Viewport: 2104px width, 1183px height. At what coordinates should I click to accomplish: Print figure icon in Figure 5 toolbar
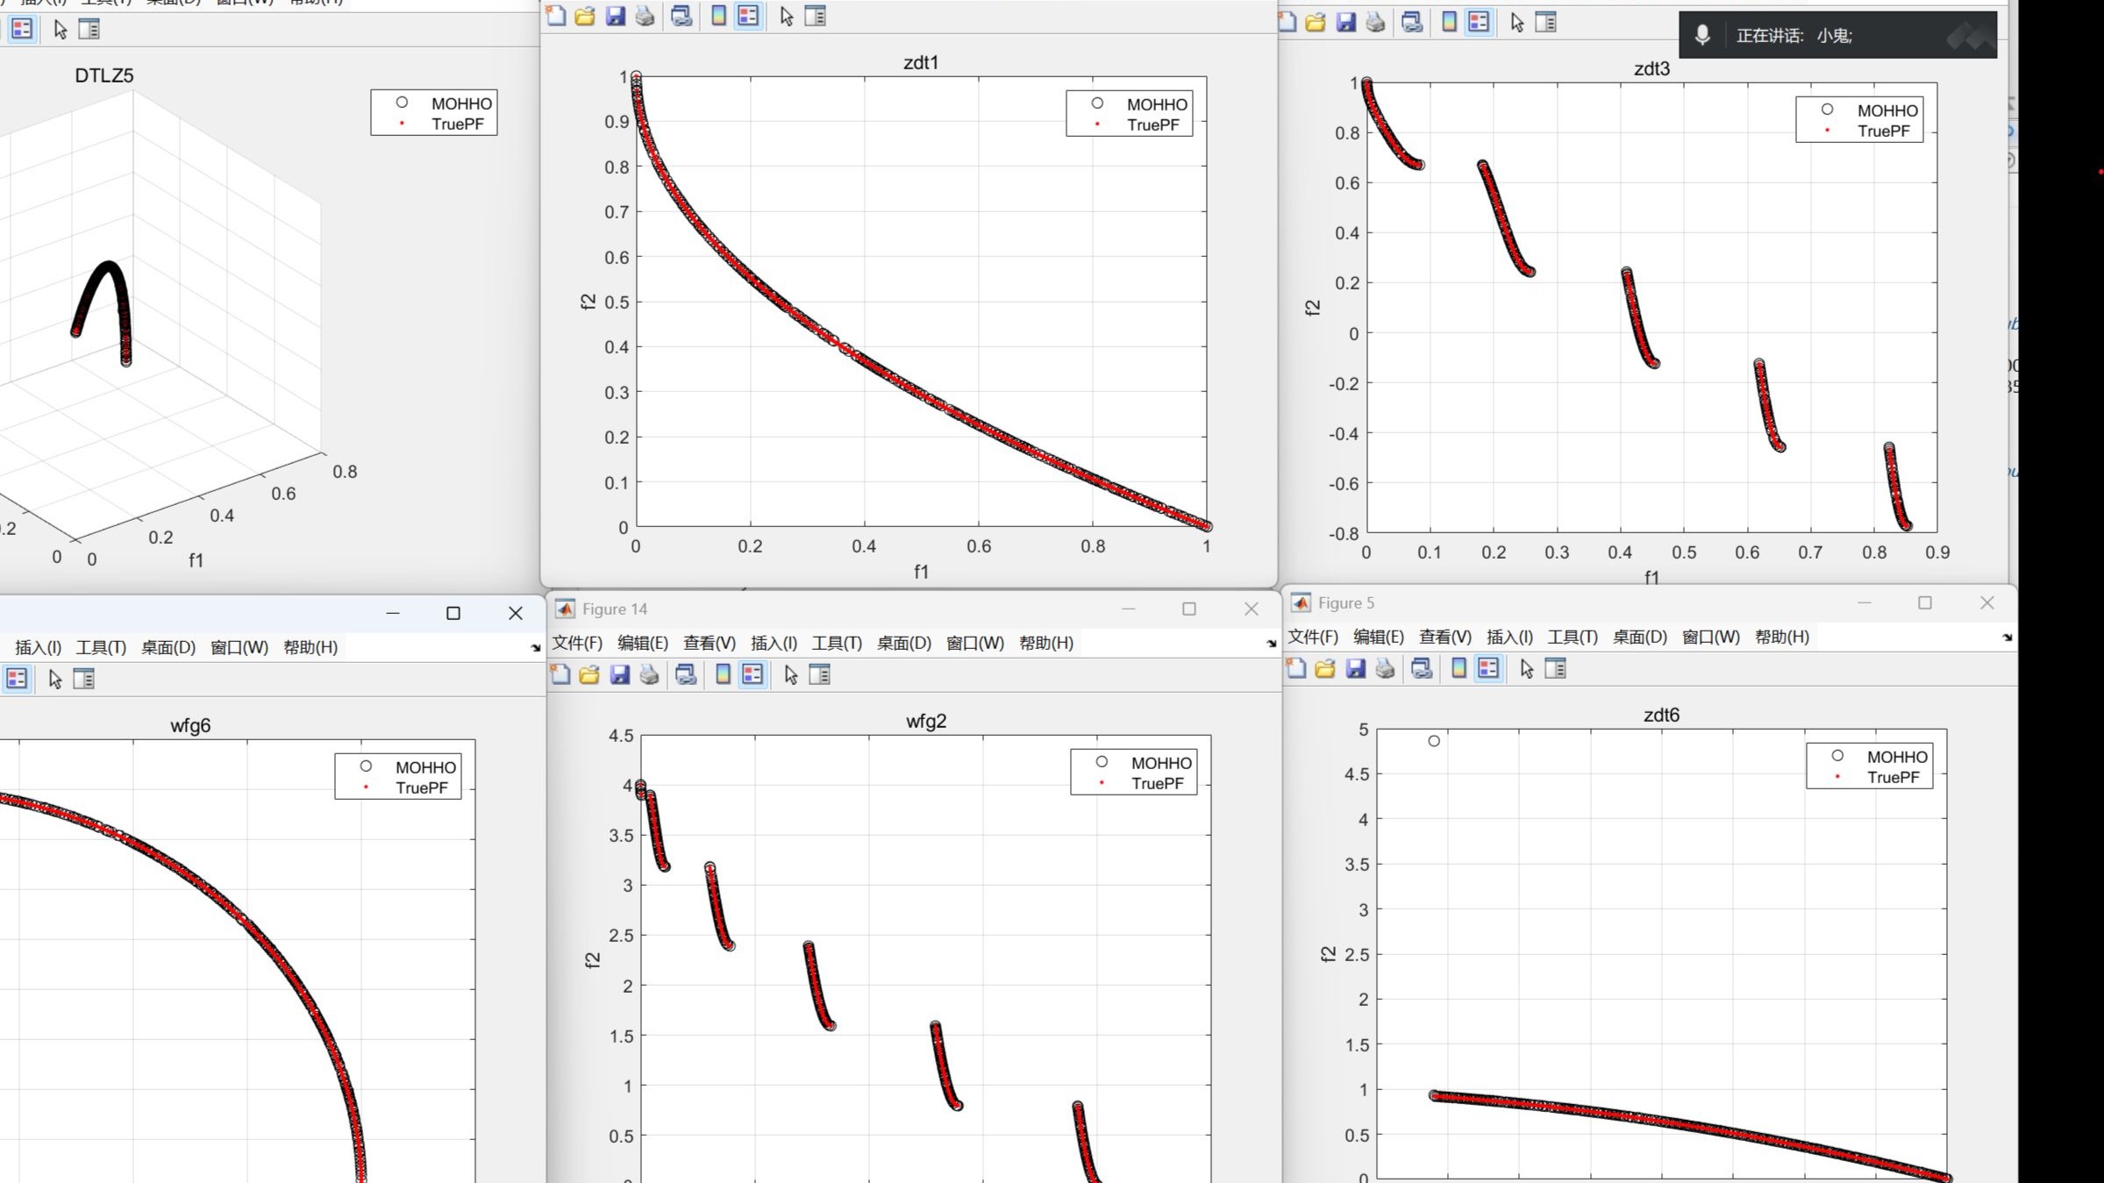[1385, 669]
